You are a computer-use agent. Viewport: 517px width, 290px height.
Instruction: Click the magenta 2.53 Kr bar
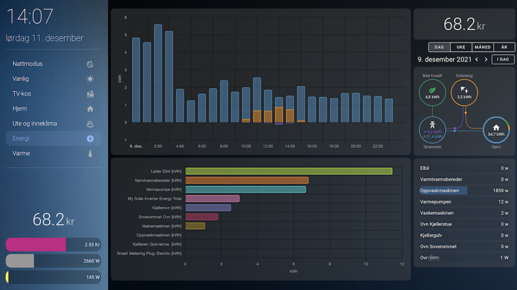(x=36, y=245)
